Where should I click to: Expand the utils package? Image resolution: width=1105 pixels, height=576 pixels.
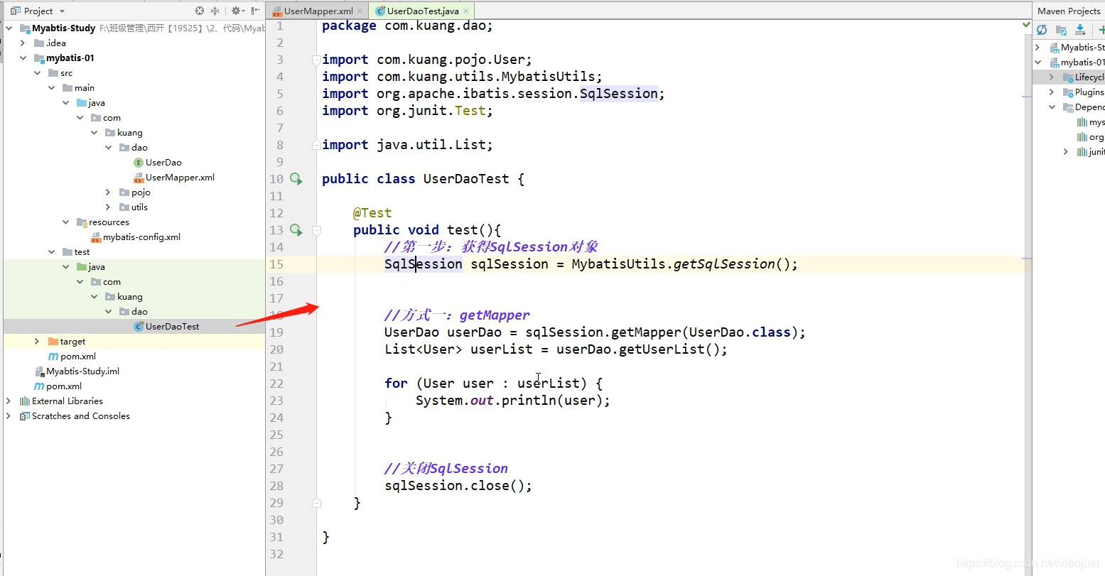click(x=108, y=207)
